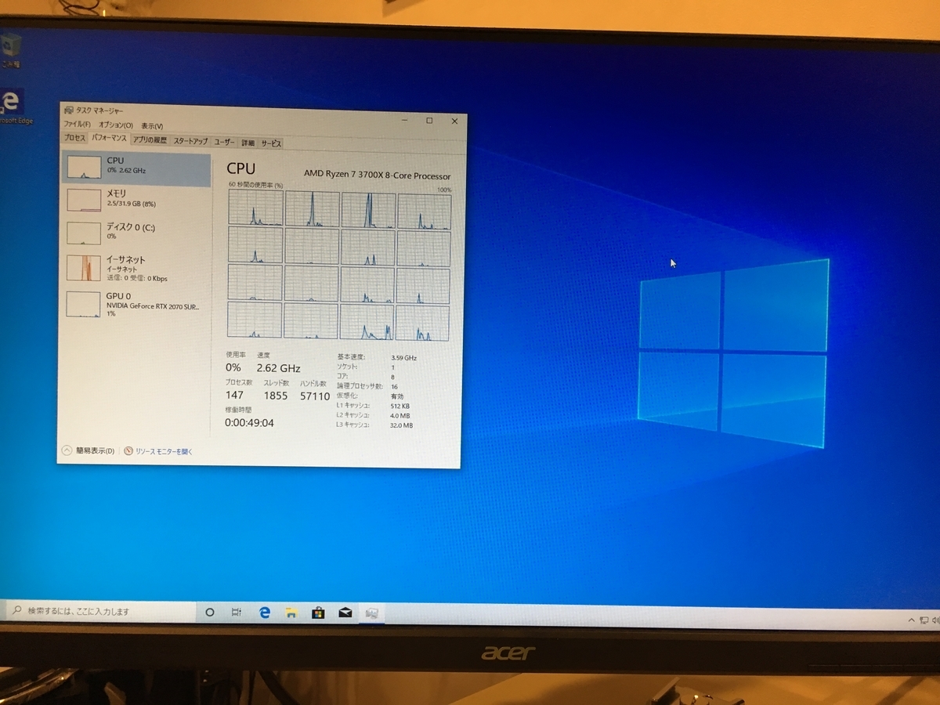Switch to the スタートアップ tab
Image resolution: width=940 pixels, height=705 pixels.
click(x=190, y=141)
